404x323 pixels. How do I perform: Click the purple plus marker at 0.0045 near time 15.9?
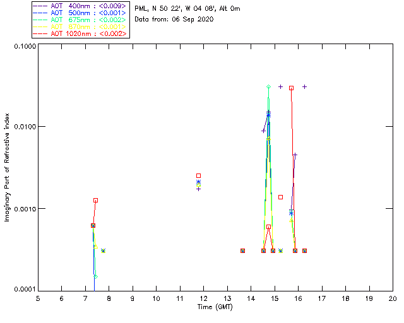tap(295, 155)
